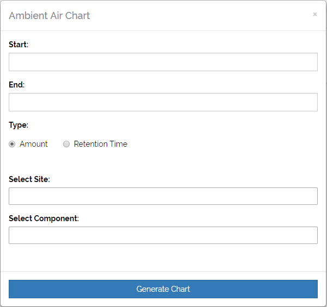Open the Select Site dropdown field

[163, 196]
